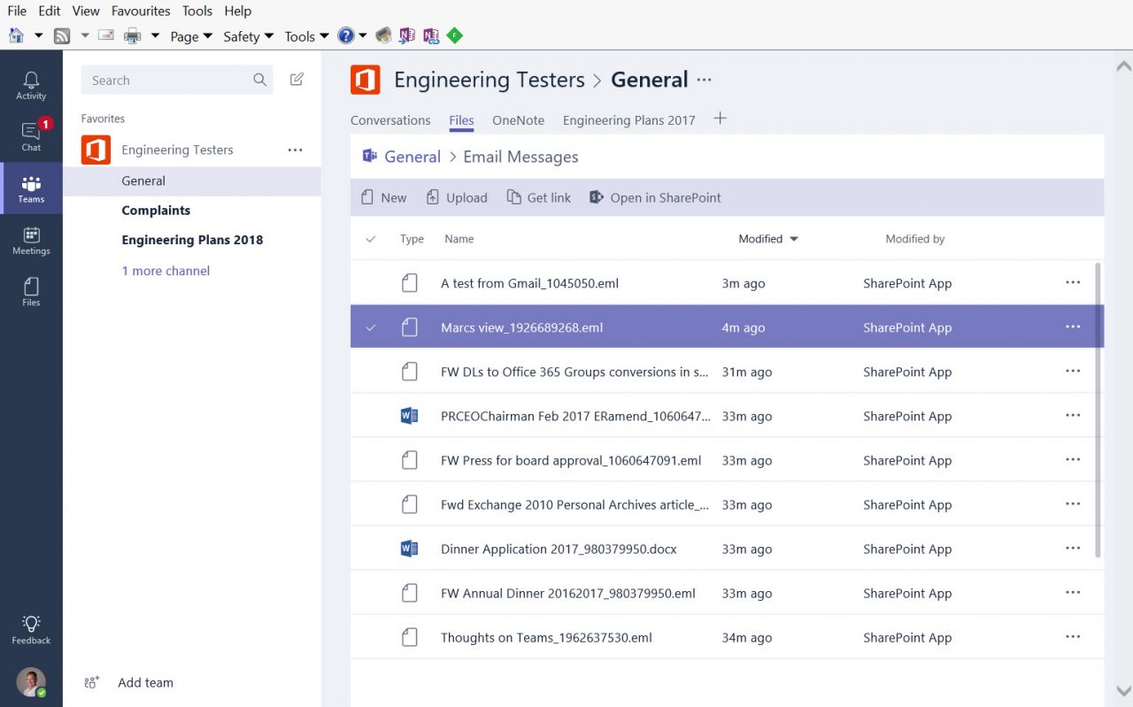Viewport: 1133px width, 707px height.
Task: Open the Edit menu
Action: click(x=50, y=11)
